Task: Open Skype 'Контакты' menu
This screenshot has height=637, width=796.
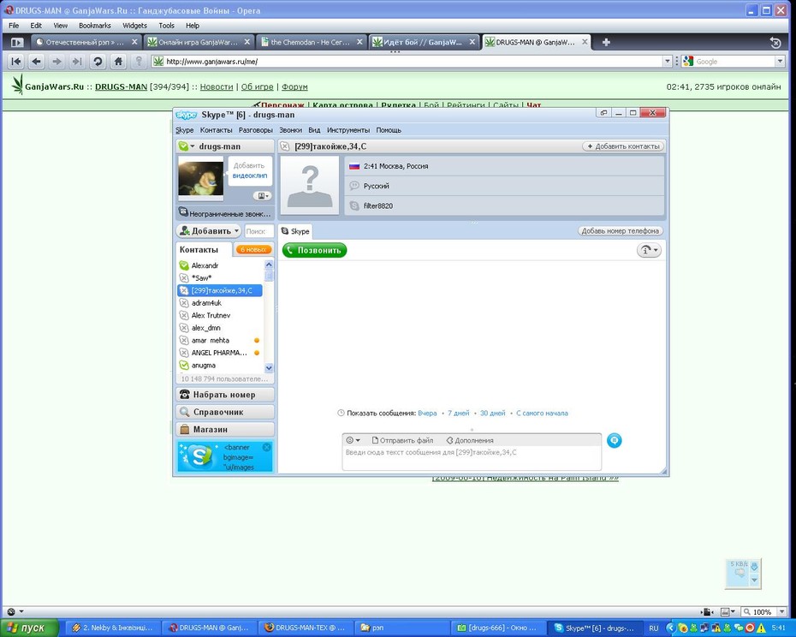Action: click(x=216, y=130)
